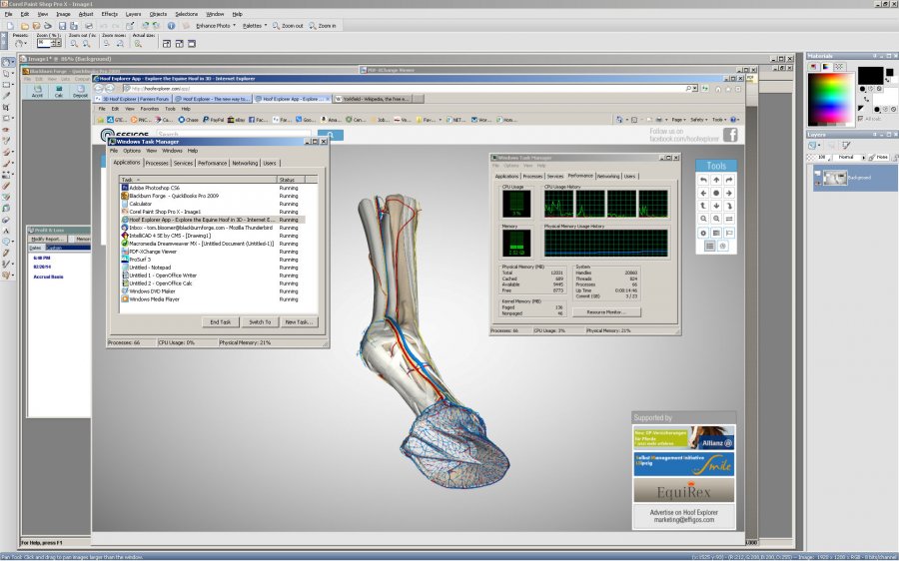Toggle the All tools checkbox in Materials
The width and height of the screenshot is (899, 561).
pos(860,119)
